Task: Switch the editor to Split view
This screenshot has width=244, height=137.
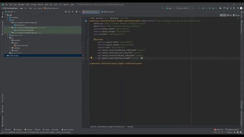Action: click(x=230, y=15)
